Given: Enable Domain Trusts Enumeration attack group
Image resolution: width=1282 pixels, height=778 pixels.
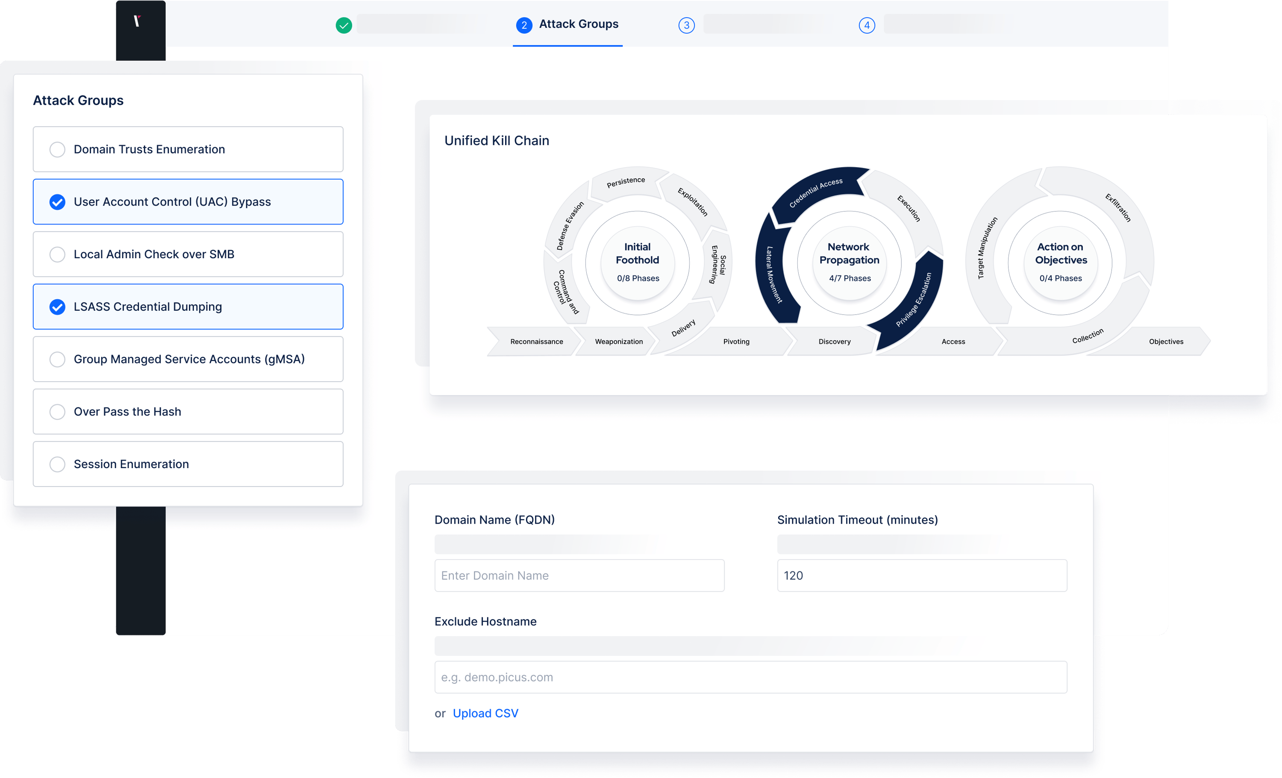Looking at the screenshot, I should [x=57, y=149].
